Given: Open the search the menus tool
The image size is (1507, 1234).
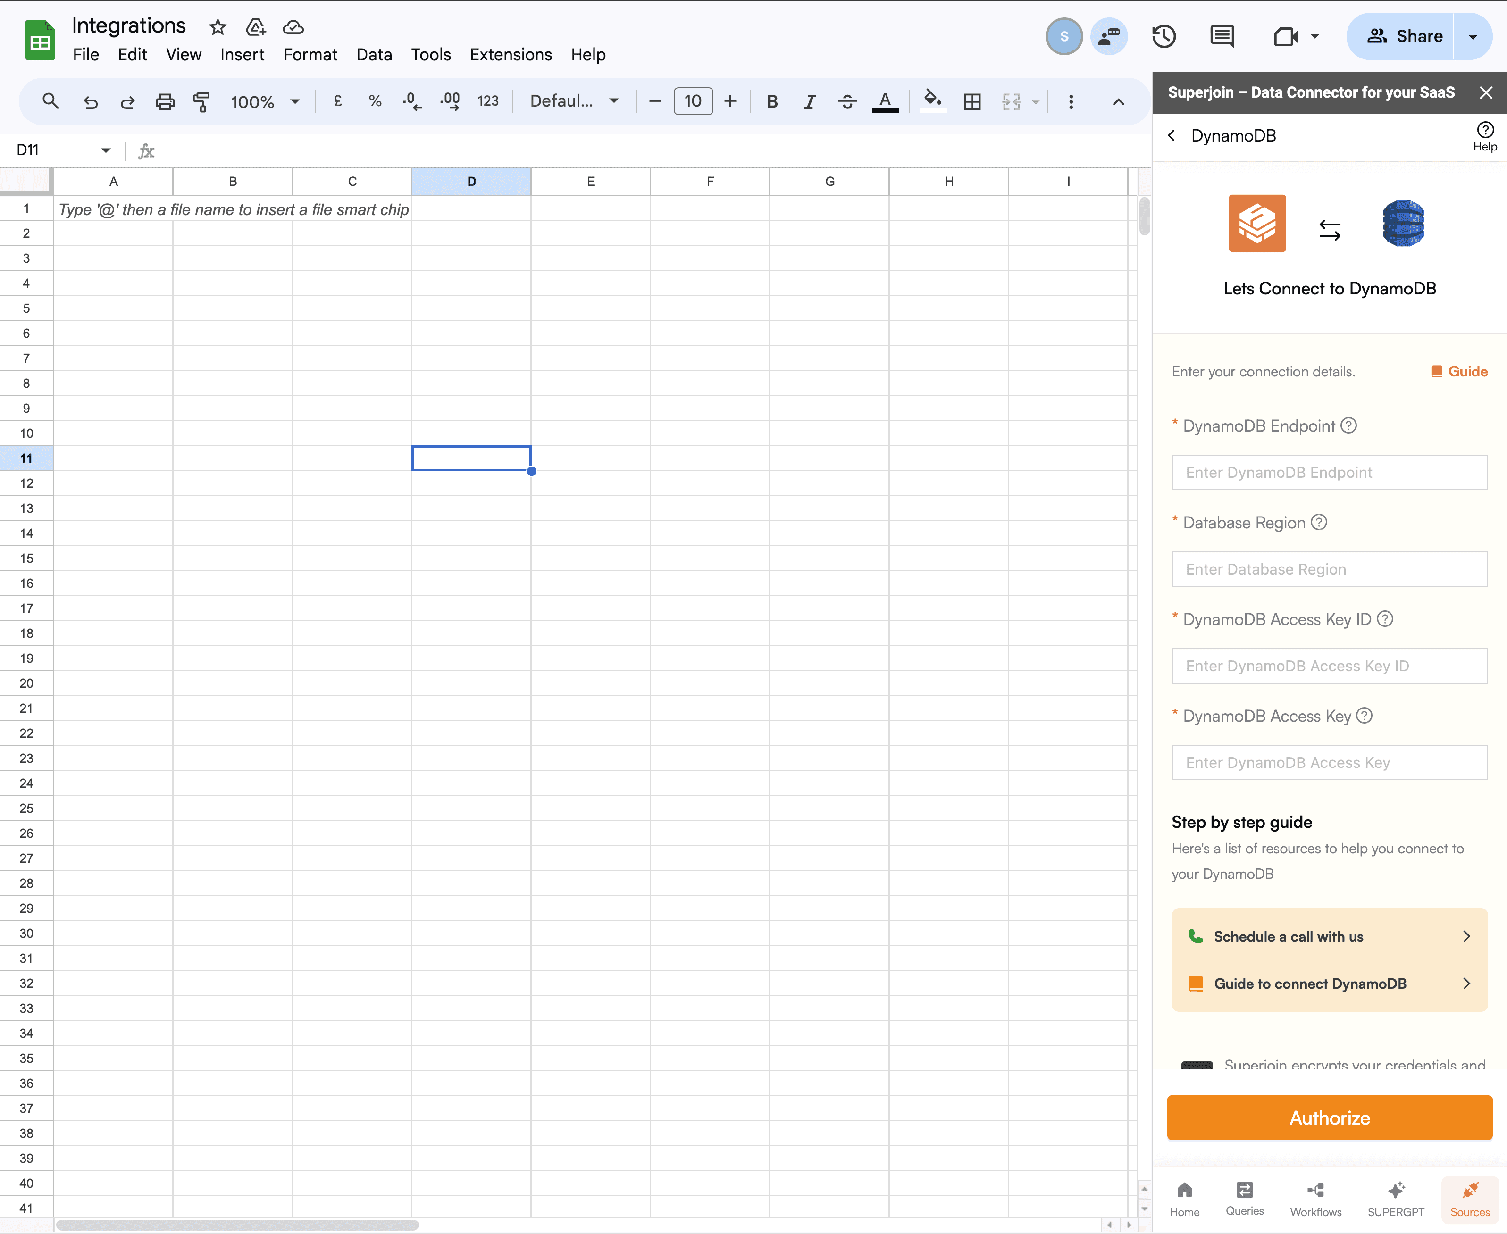Looking at the screenshot, I should coord(50,101).
